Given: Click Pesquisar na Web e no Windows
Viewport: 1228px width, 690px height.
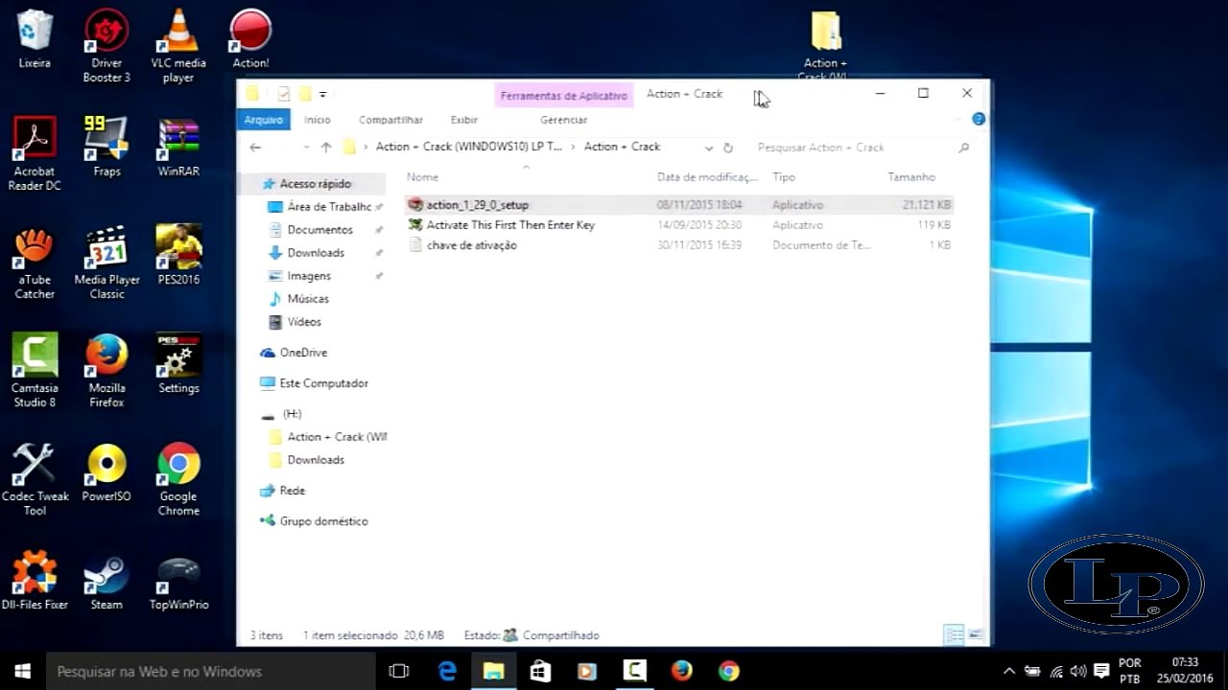Looking at the screenshot, I should pyautogui.click(x=210, y=671).
